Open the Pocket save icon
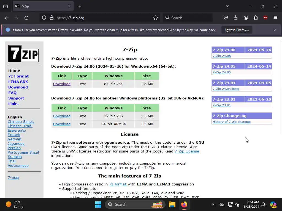 226,18
